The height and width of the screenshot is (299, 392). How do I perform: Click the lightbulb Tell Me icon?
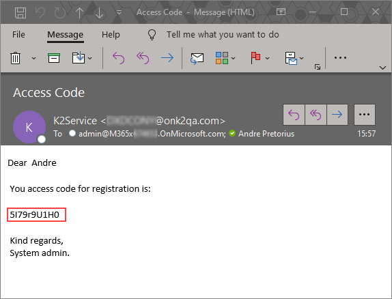click(152, 35)
